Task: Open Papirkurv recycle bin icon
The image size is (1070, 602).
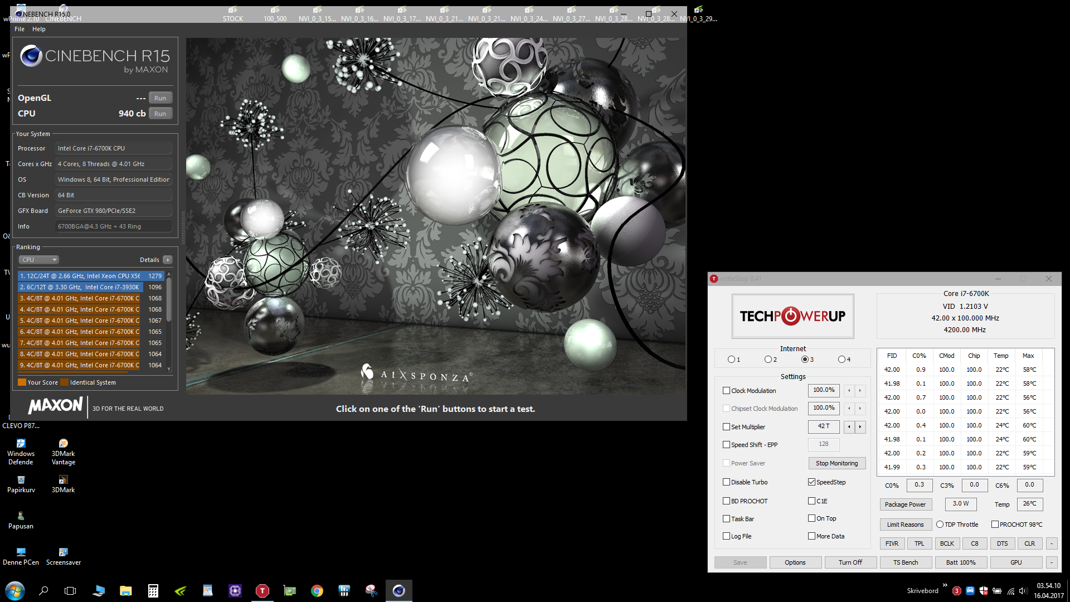Action: tap(21, 484)
